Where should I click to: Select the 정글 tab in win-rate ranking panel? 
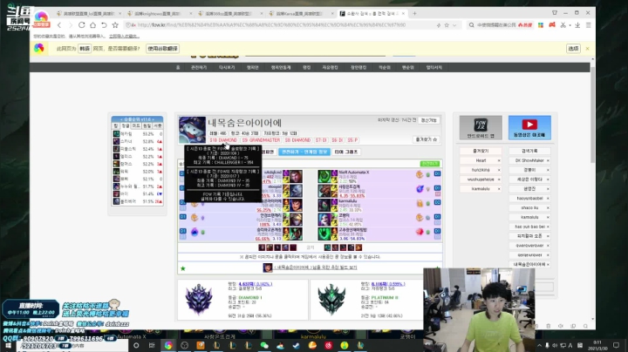click(x=126, y=126)
